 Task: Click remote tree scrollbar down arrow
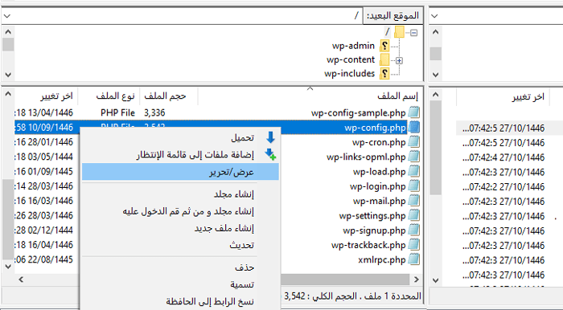tap(8, 75)
